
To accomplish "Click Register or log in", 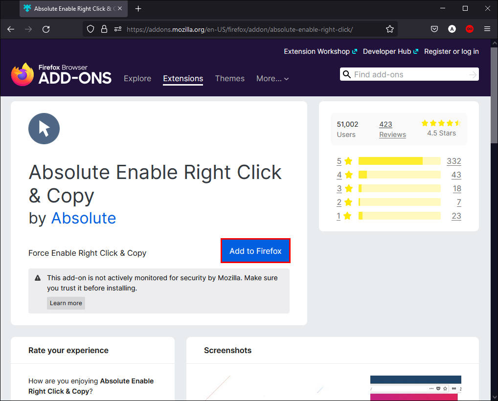I will tap(452, 51).
